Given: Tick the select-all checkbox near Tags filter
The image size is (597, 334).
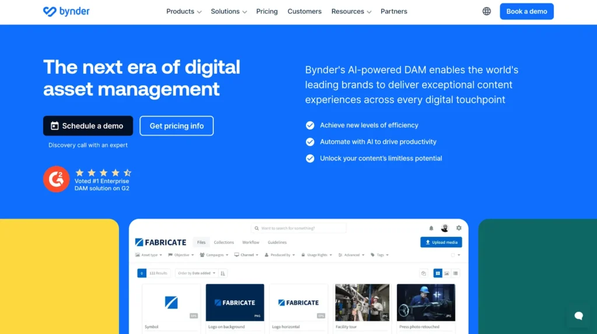Looking at the screenshot, I should (x=453, y=255).
